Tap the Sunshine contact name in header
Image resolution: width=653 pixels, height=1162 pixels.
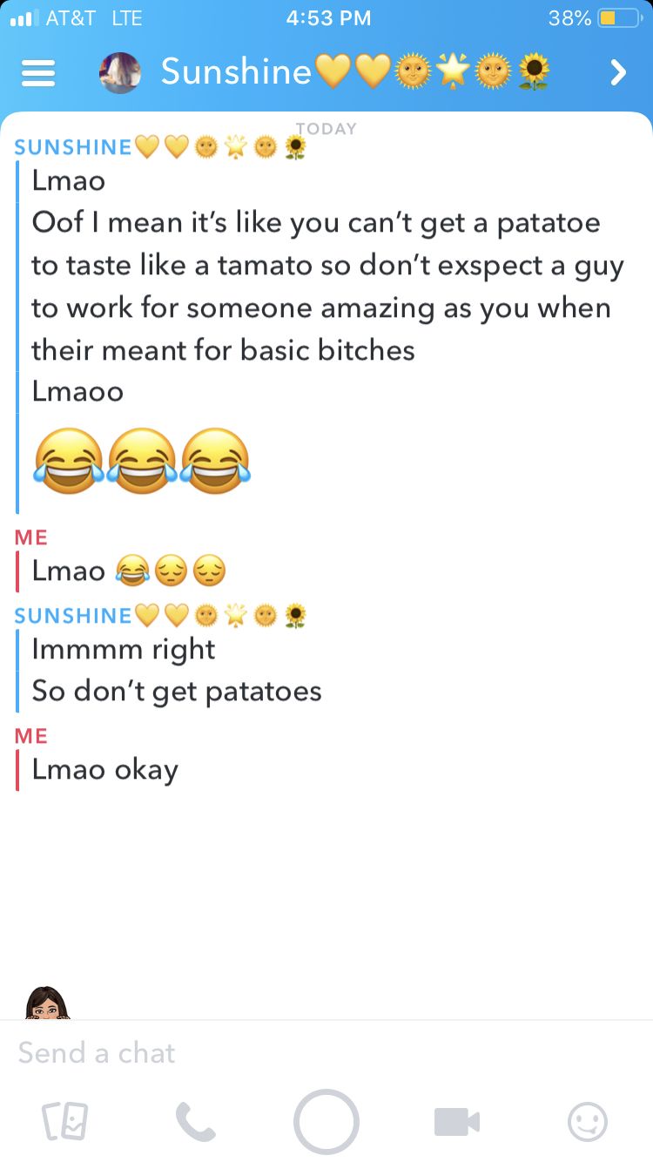tap(355, 72)
